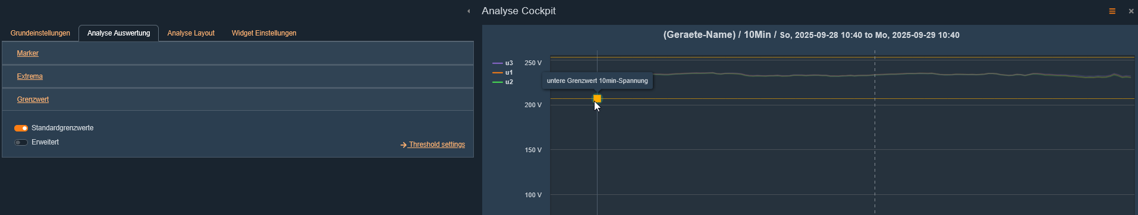Viewport: 1138px width, 215px height.
Task: Open the Widget Einstellungen tab
Action: pos(264,33)
